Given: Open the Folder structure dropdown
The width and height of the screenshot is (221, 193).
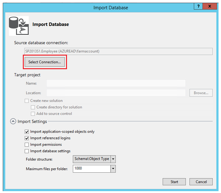Looking at the screenshot, I should (94, 159).
